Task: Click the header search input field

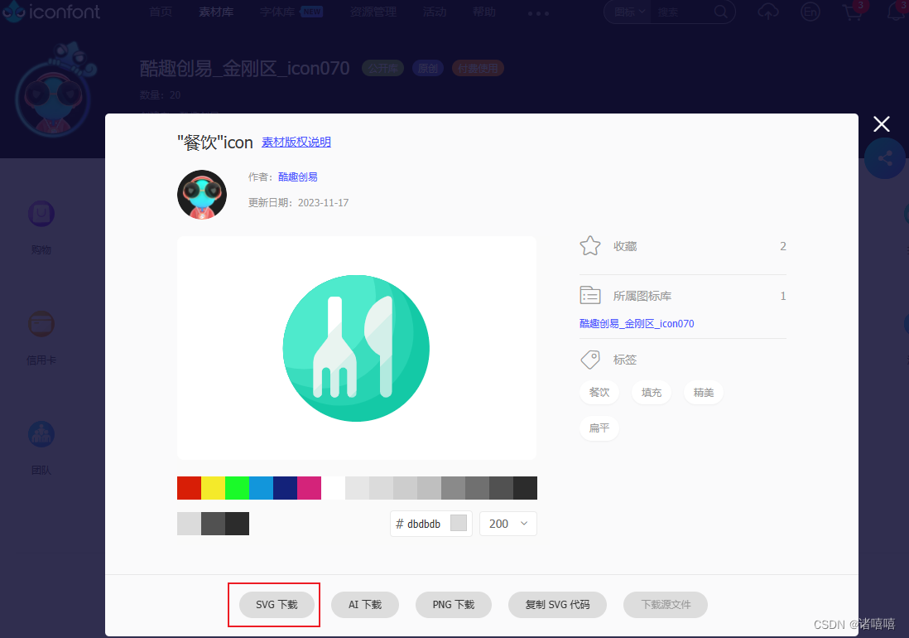Action: click(x=683, y=12)
